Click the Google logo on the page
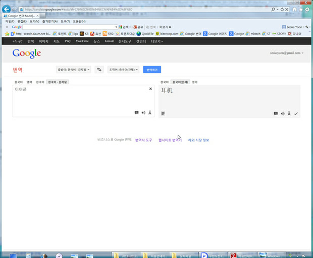 click(27, 53)
